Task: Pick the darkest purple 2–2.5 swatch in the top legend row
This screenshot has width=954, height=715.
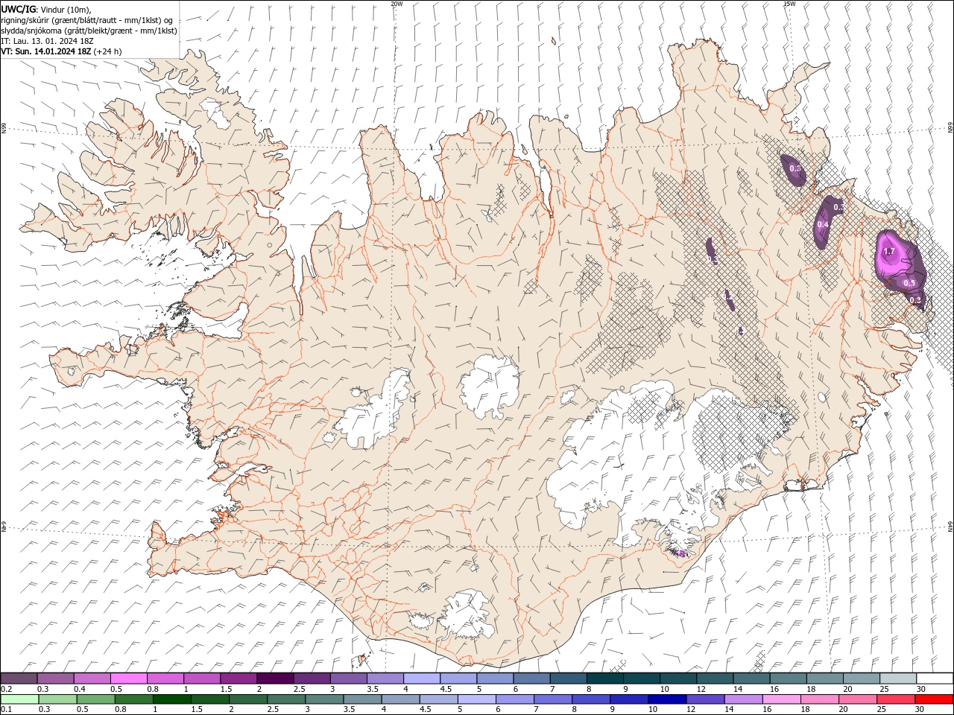Action: click(275, 679)
